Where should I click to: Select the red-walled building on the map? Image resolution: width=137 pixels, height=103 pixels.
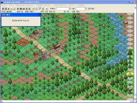click(57, 46)
